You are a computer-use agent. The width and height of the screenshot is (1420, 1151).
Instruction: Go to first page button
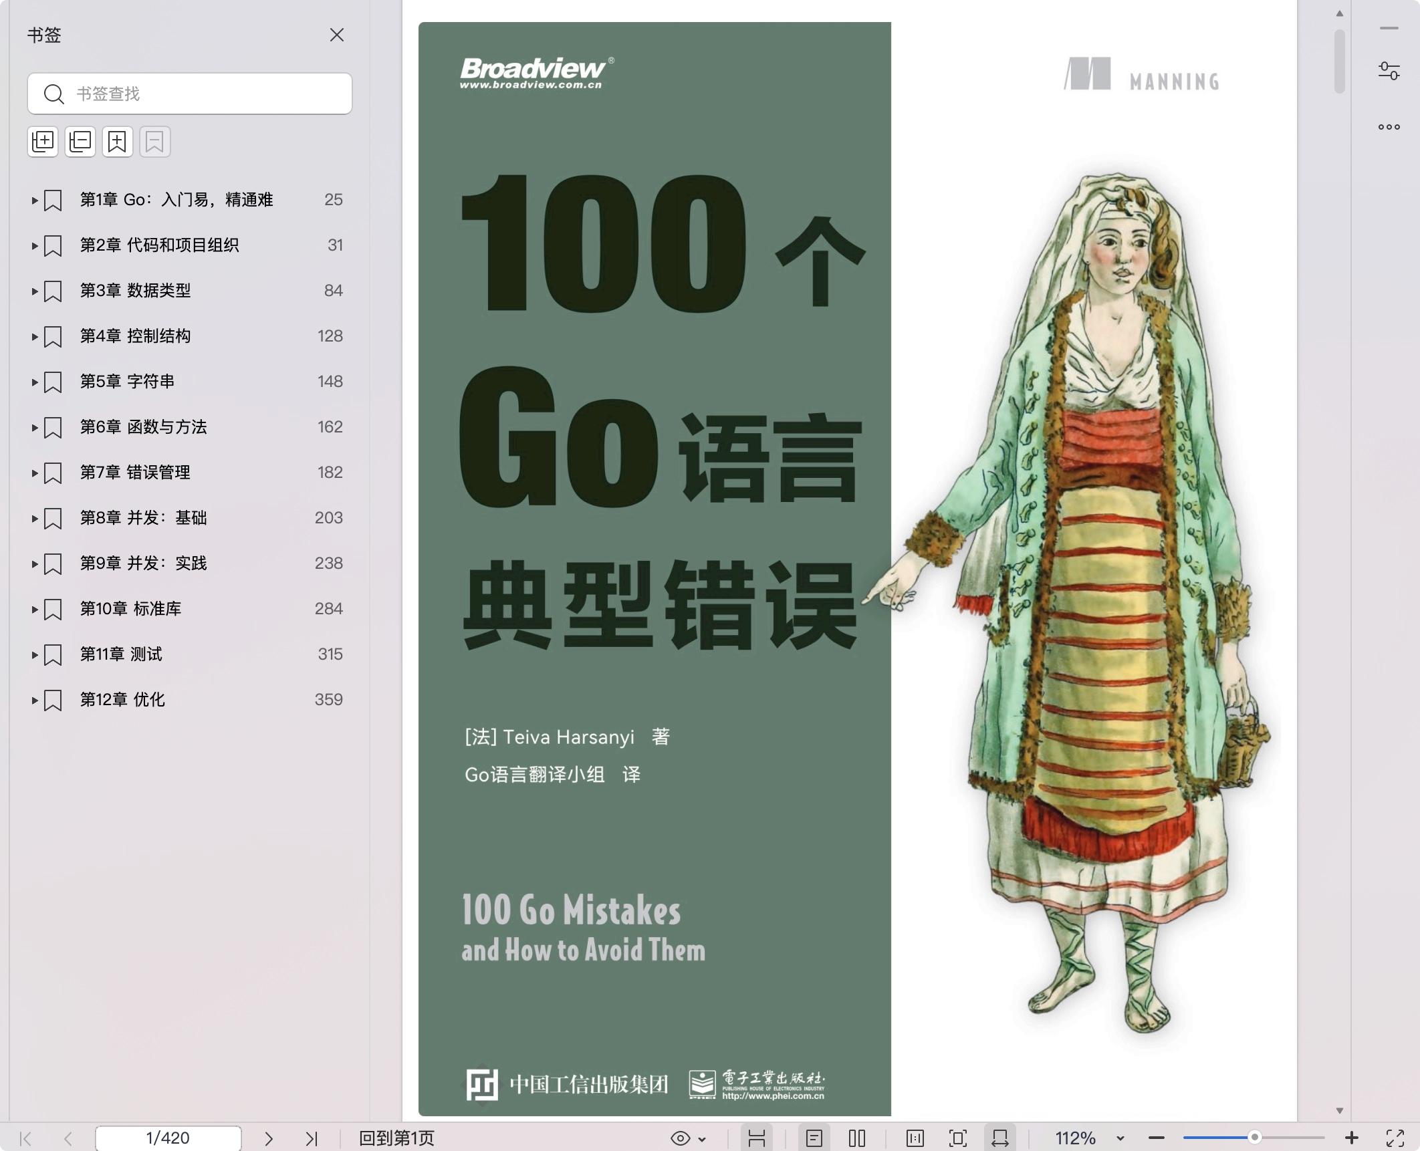[25, 1138]
